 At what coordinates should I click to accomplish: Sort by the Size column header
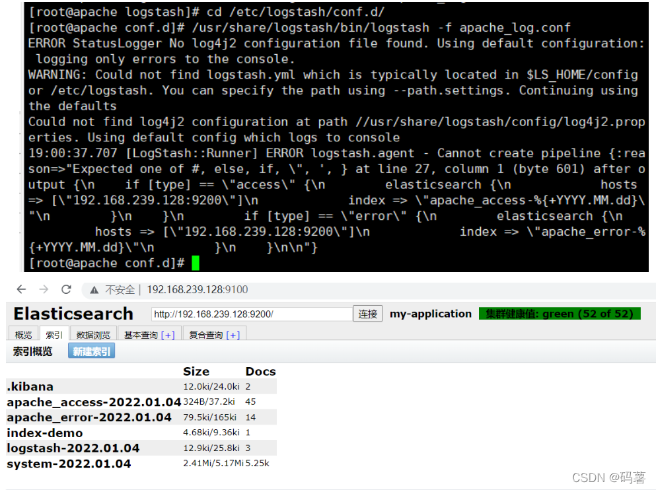[x=196, y=371]
